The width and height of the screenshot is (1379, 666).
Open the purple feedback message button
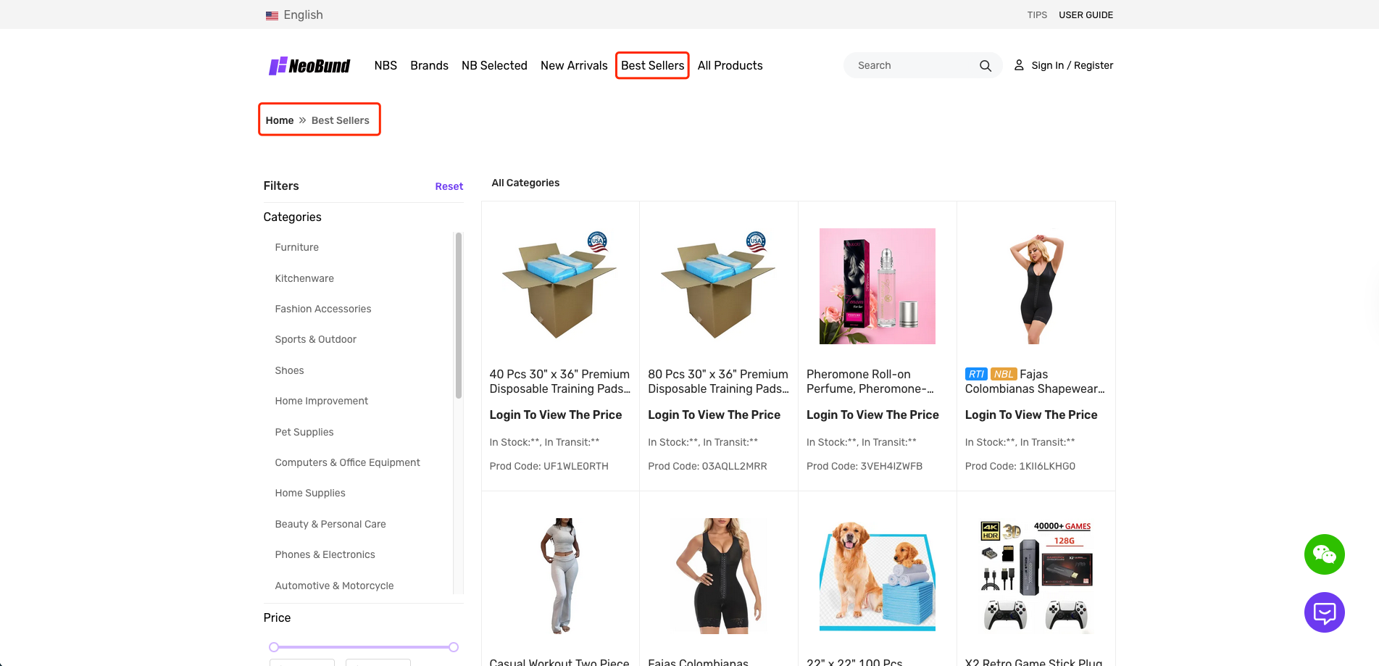[x=1324, y=612]
